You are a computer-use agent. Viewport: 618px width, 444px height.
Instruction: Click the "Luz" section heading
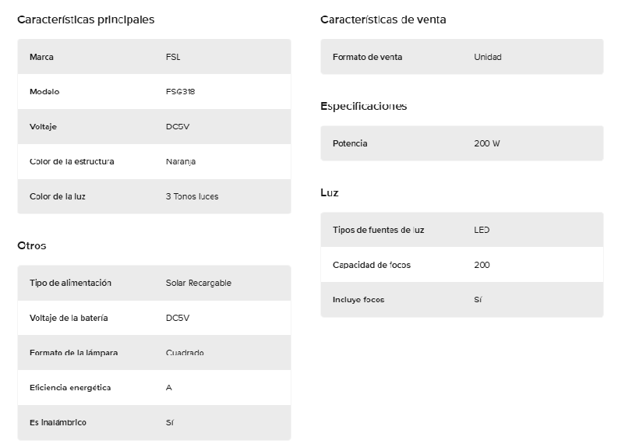point(329,192)
